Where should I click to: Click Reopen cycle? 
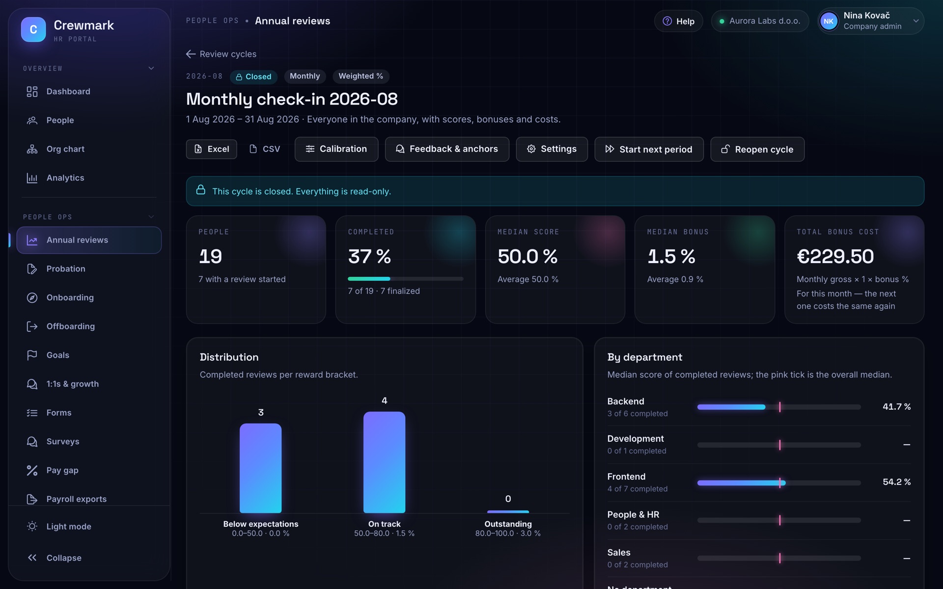[757, 149]
